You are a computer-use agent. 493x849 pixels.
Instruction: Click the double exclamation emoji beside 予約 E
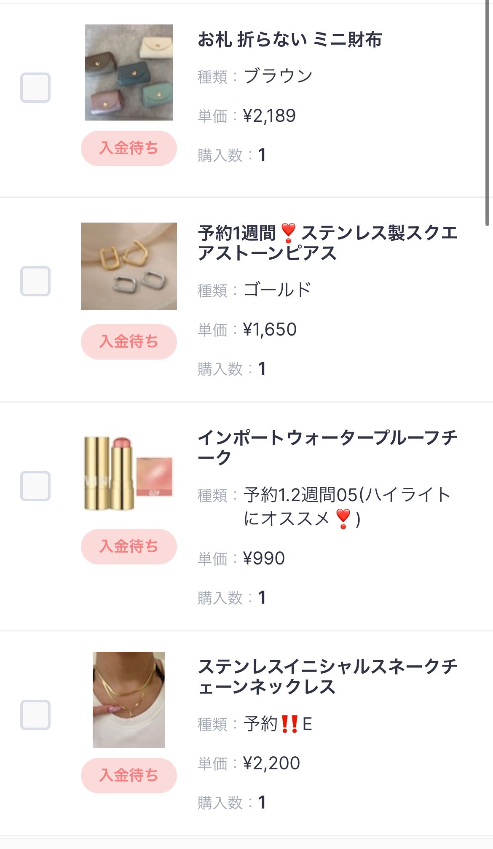point(289,724)
